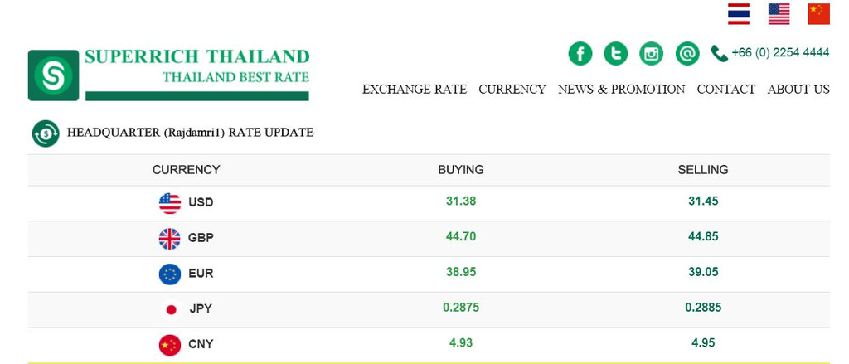Click the rate update dollar icon
Screen dimensions: 849x364
(x=46, y=133)
